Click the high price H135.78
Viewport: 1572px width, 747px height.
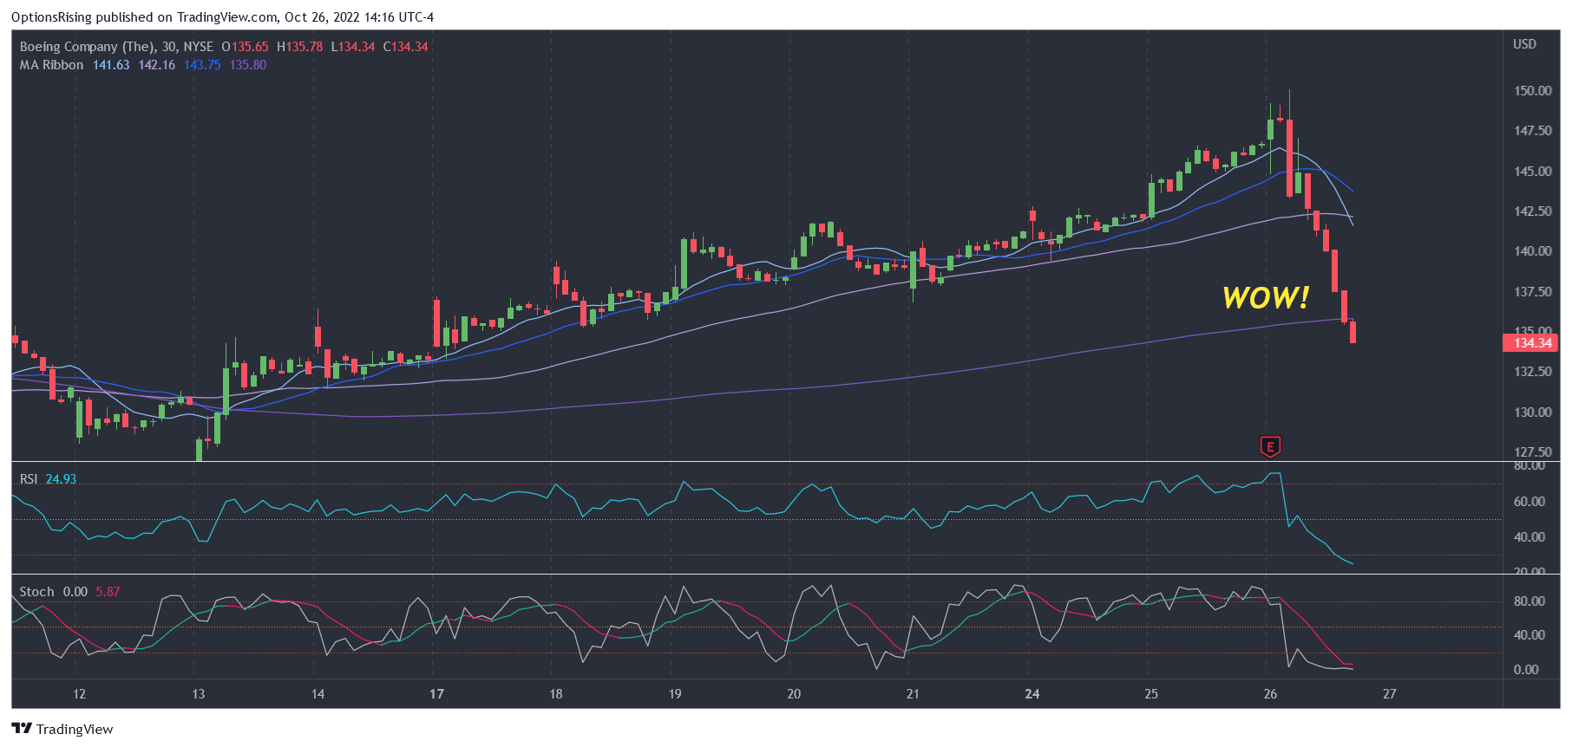[x=299, y=47]
